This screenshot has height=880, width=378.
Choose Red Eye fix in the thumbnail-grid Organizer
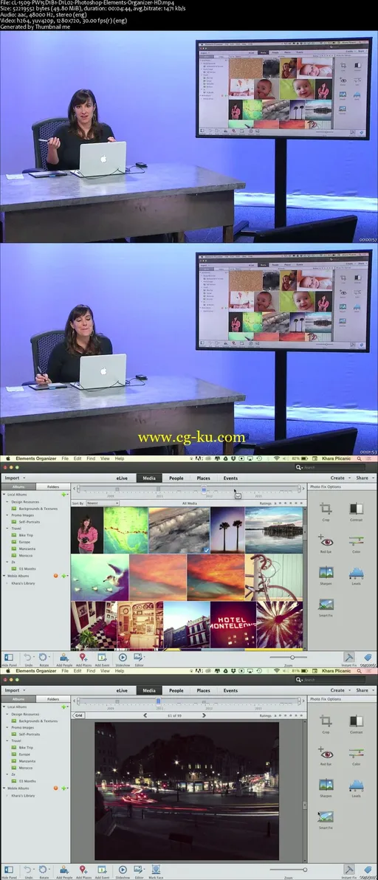[x=326, y=543]
